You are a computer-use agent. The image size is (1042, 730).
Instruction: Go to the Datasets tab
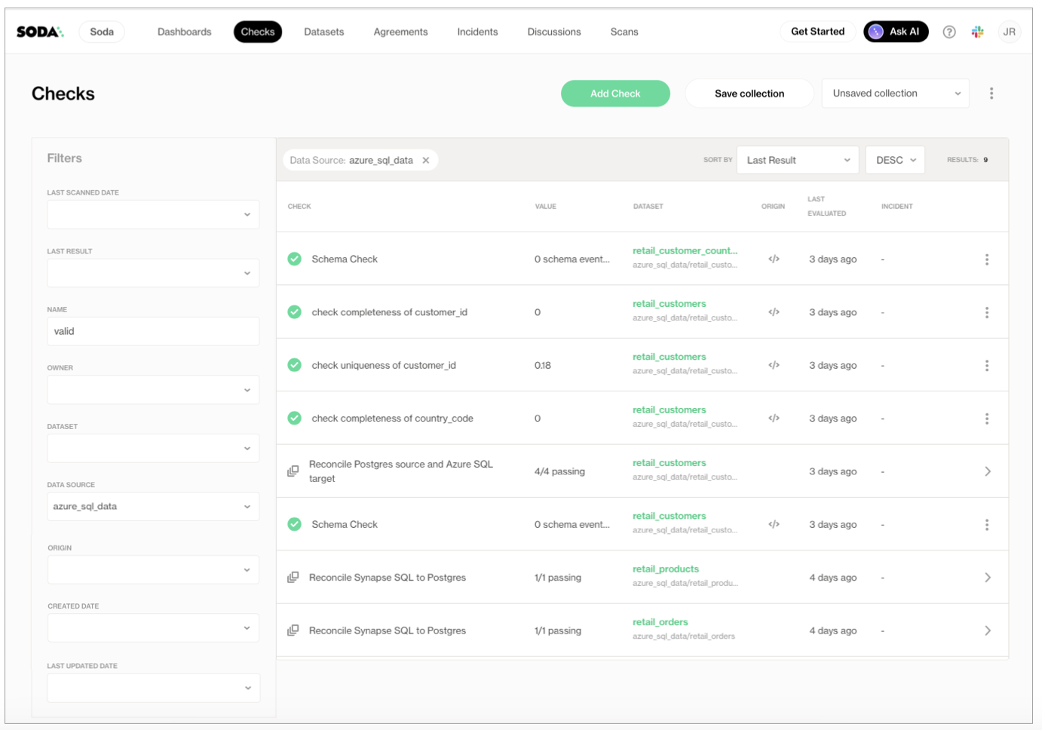(323, 32)
